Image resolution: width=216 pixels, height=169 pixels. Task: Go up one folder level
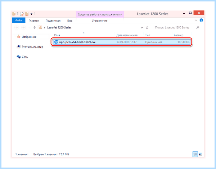(35, 28)
